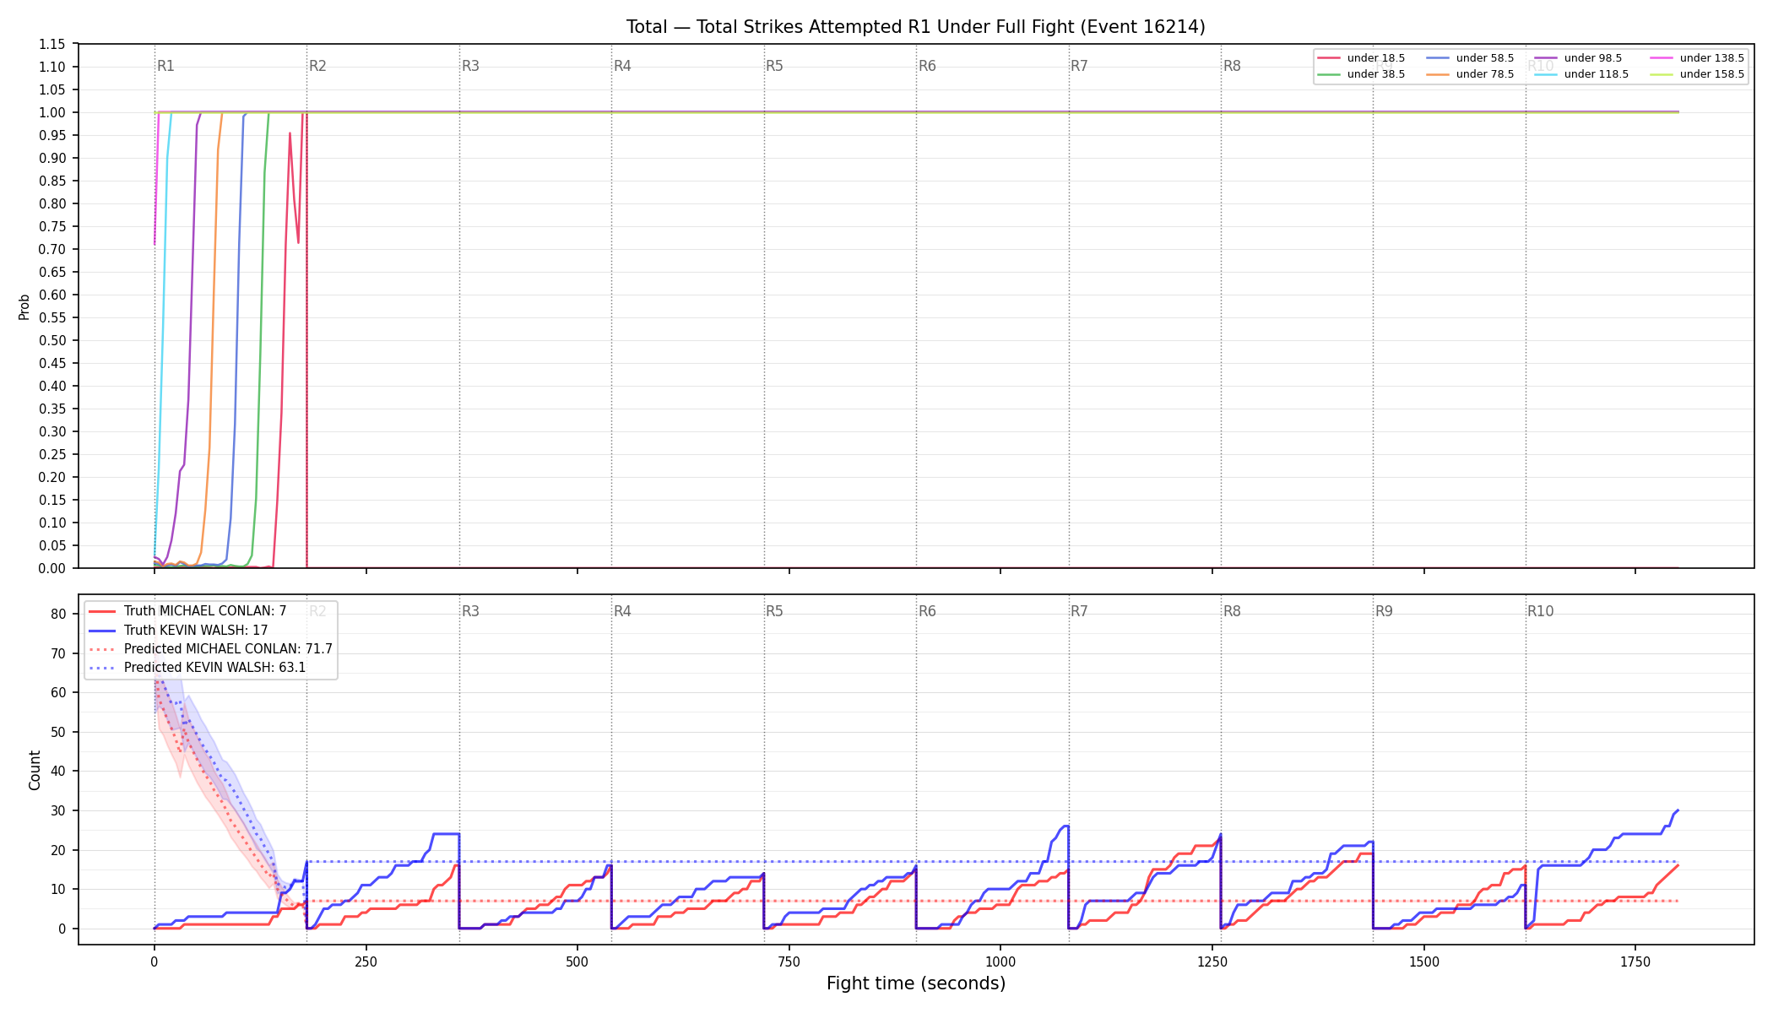Click the 'Count' y-axis label
This screenshot has height=1013, width=1773.
click(x=35, y=770)
